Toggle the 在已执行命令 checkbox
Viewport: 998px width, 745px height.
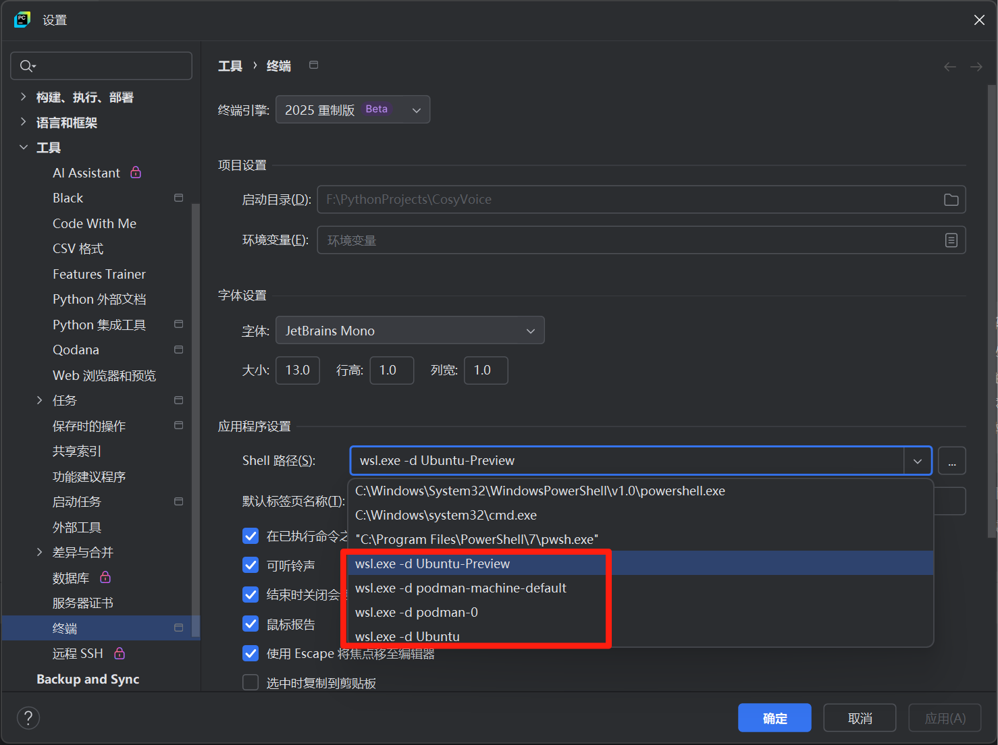coord(251,536)
